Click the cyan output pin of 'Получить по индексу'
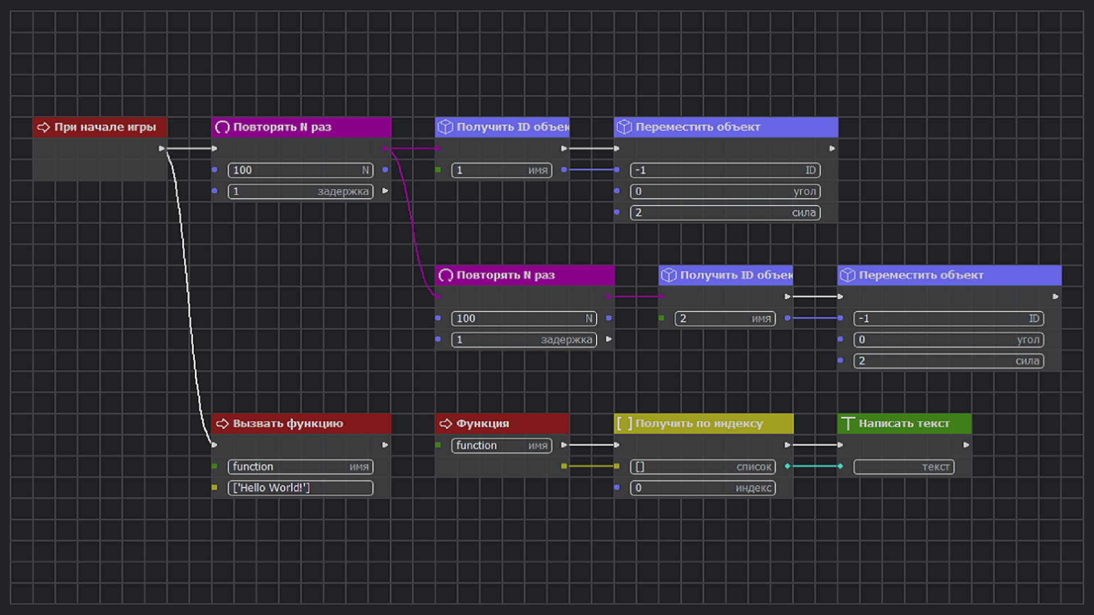Viewport: 1094px width, 615px height. pyautogui.click(x=787, y=466)
